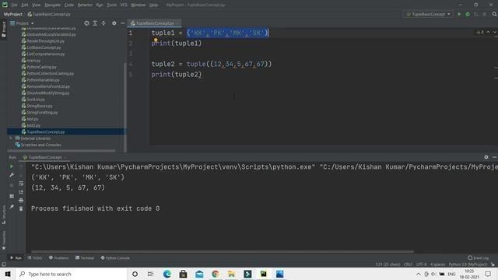Open the Problems tool window
Image resolution: width=498 pixels, height=280 pixels.
pyautogui.click(x=59, y=257)
